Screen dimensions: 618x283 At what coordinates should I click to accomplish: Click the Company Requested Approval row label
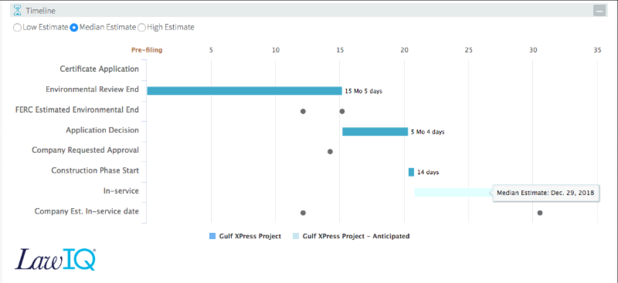coord(85,150)
